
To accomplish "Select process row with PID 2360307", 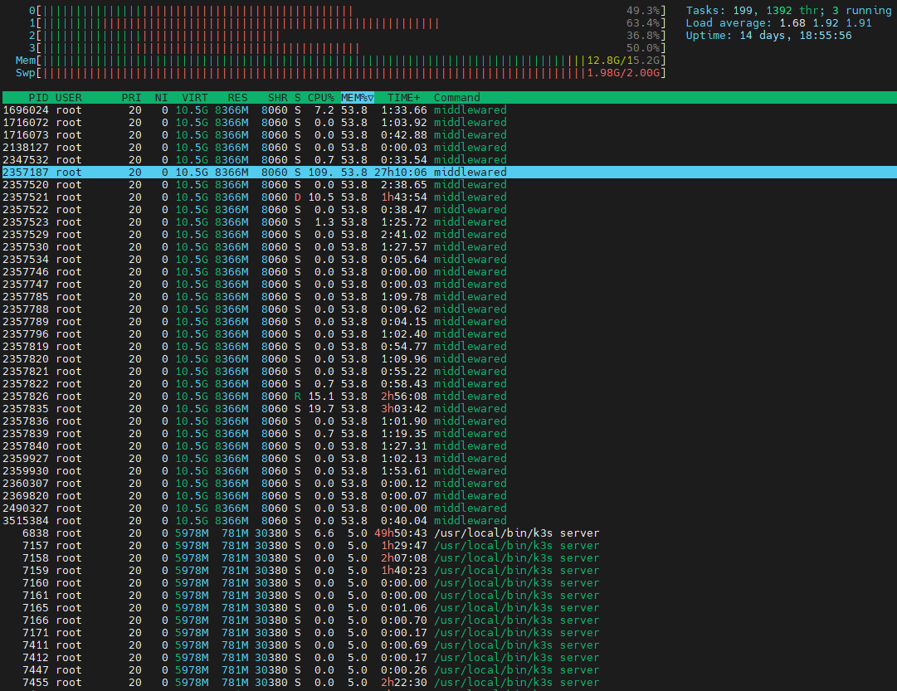I will click(448, 484).
